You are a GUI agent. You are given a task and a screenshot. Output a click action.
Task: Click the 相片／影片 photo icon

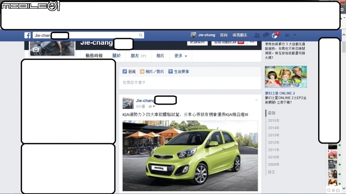pos(142,72)
